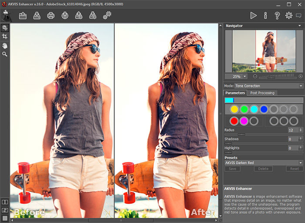The image size is (305, 223).
Task: Zoom out with the minus icon in Navigator
Action: click(255, 76)
